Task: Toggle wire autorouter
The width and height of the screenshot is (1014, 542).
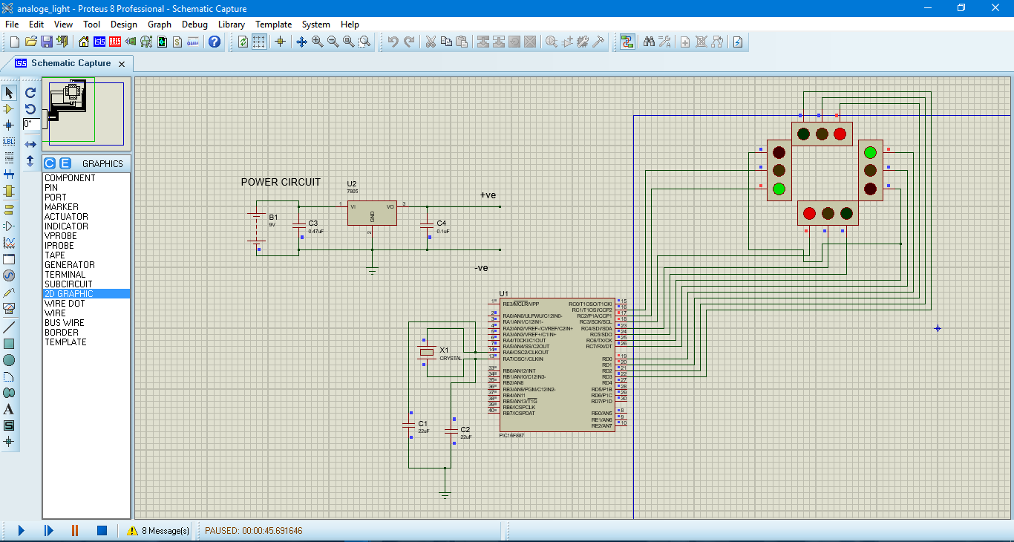Action: coord(627,42)
